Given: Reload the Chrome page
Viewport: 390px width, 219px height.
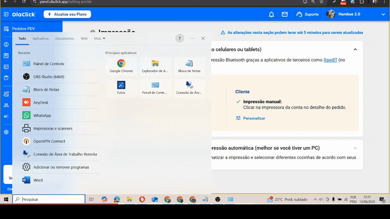Looking at the screenshot, I should pyautogui.click(x=24, y=2).
